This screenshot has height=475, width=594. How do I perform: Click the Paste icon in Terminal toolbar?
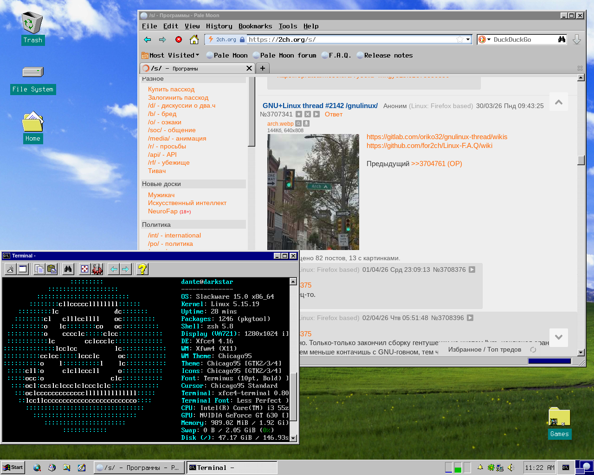(52, 269)
